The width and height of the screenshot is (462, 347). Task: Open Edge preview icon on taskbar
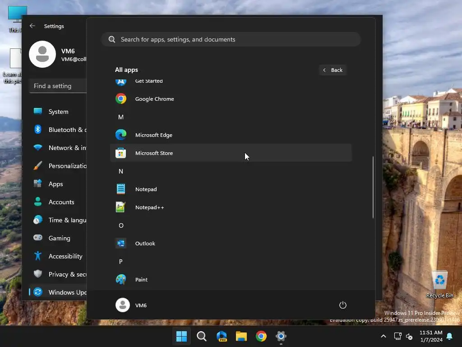click(222, 336)
